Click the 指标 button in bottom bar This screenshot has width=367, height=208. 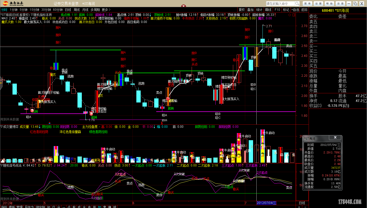4,207
